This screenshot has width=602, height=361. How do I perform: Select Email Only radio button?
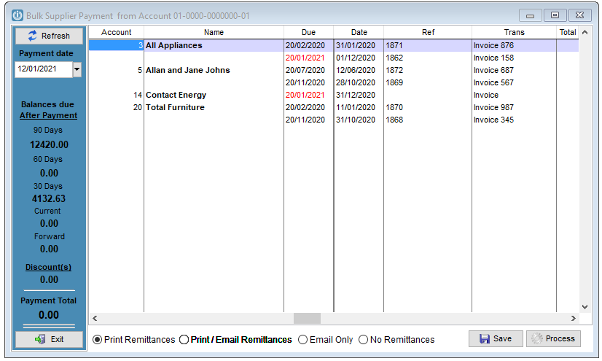tap(303, 340)
